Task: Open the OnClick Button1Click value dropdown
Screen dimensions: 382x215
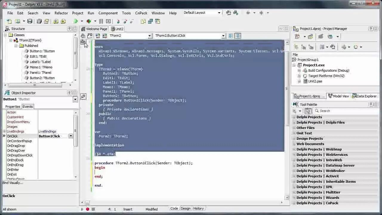Action: coord(71,136)
